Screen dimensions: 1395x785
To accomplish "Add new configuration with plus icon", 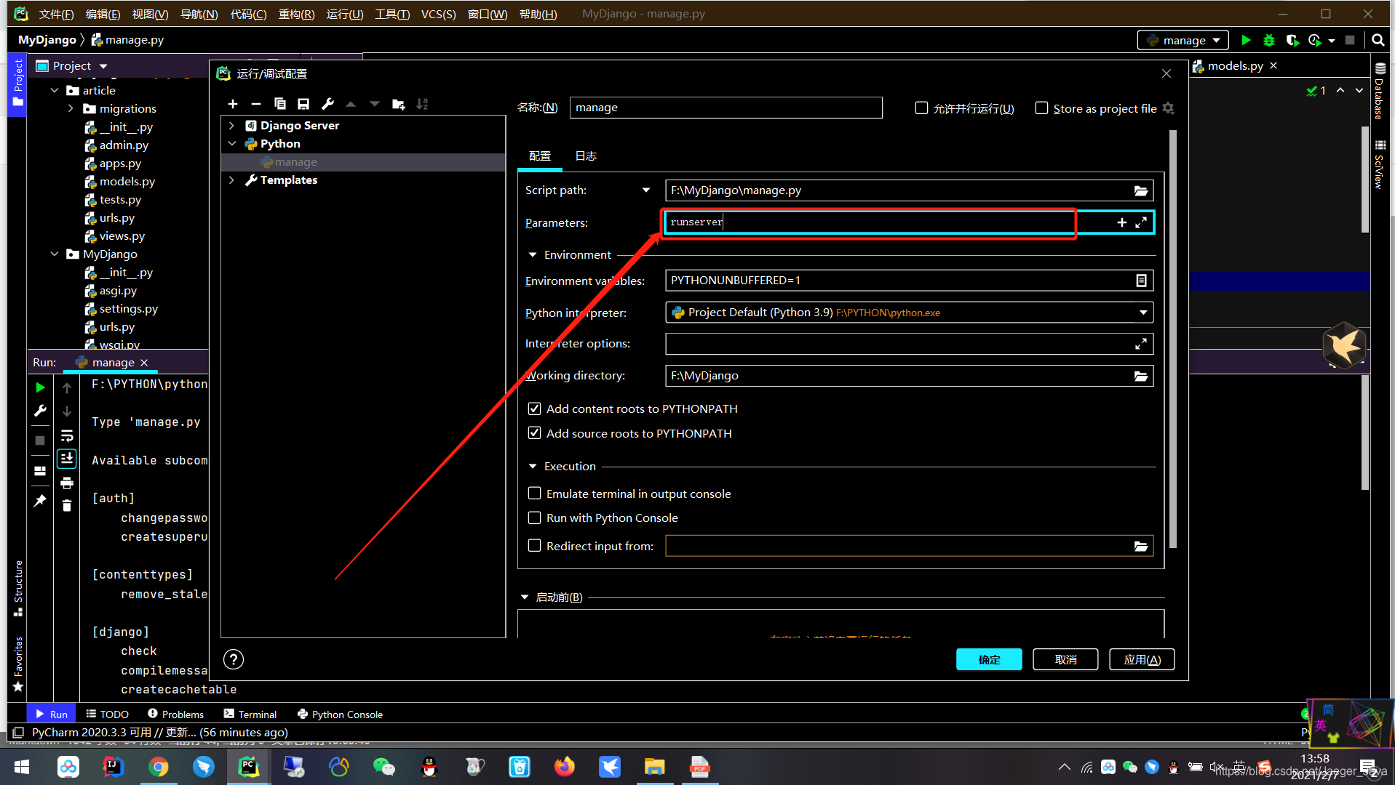I will [233, 104].
